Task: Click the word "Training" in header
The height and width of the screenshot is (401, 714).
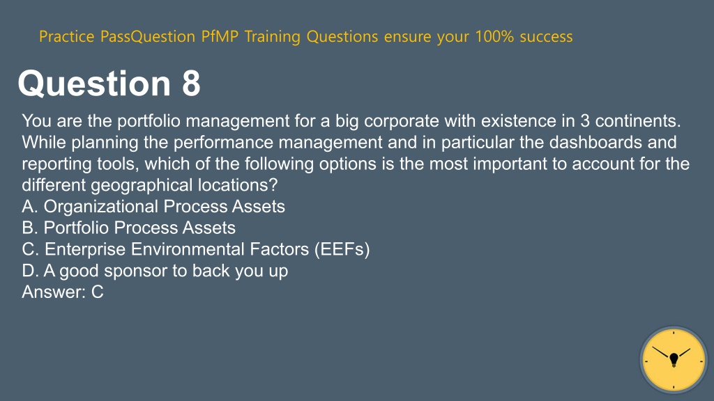Action: (273, 36)
